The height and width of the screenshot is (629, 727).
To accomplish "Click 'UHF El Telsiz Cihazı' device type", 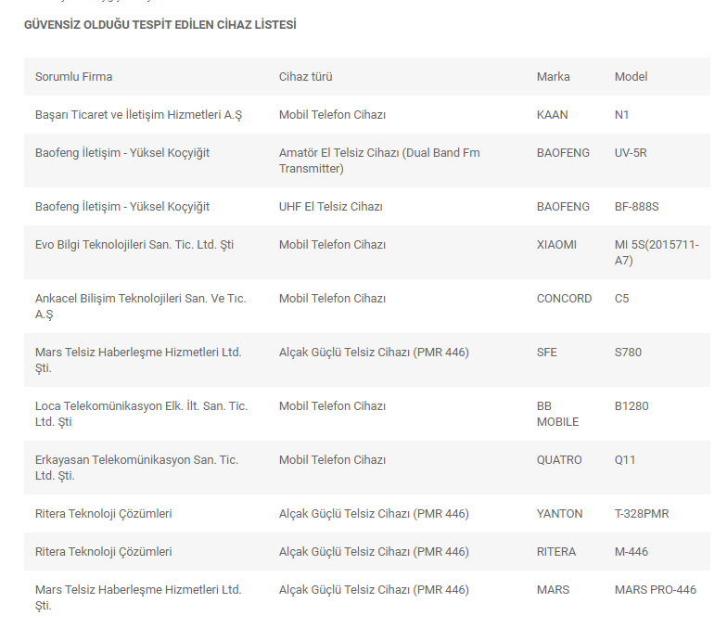I will click(x=331, y=206).
